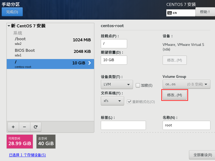Click the keyboard layout cn icon
This screenshot has width=215, height=161.
(170, 13)
